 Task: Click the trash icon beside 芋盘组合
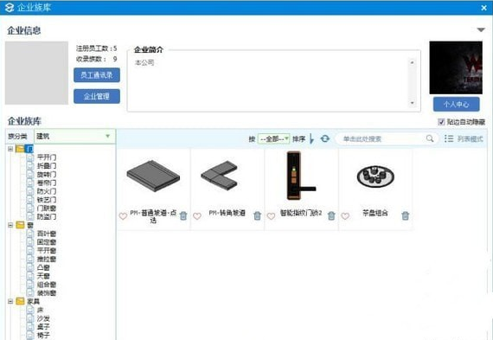(406, 215)
